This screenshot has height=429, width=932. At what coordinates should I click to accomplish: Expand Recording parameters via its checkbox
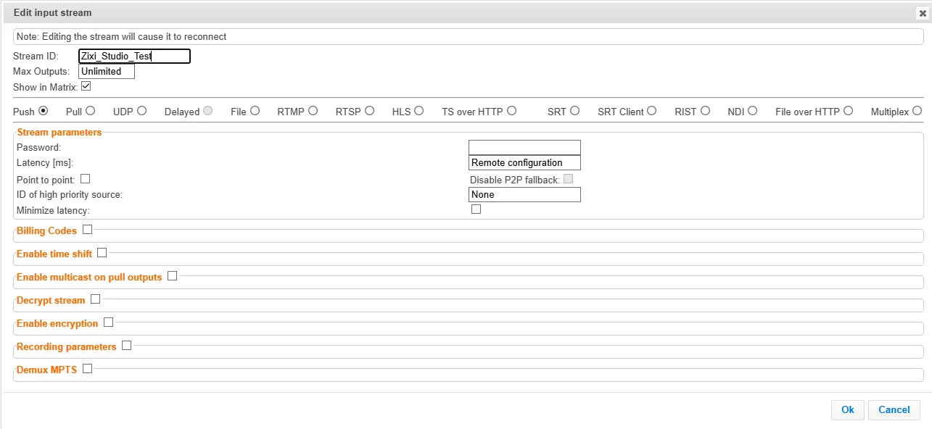pos(126,346)
